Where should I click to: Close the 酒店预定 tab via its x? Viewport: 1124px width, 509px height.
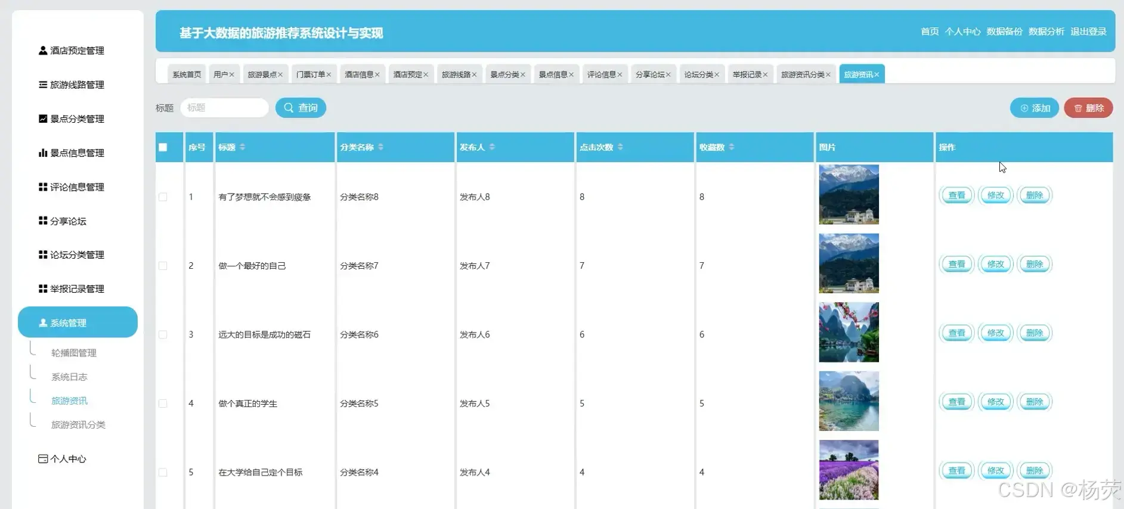pyautogui.click(x=426, y=75)
